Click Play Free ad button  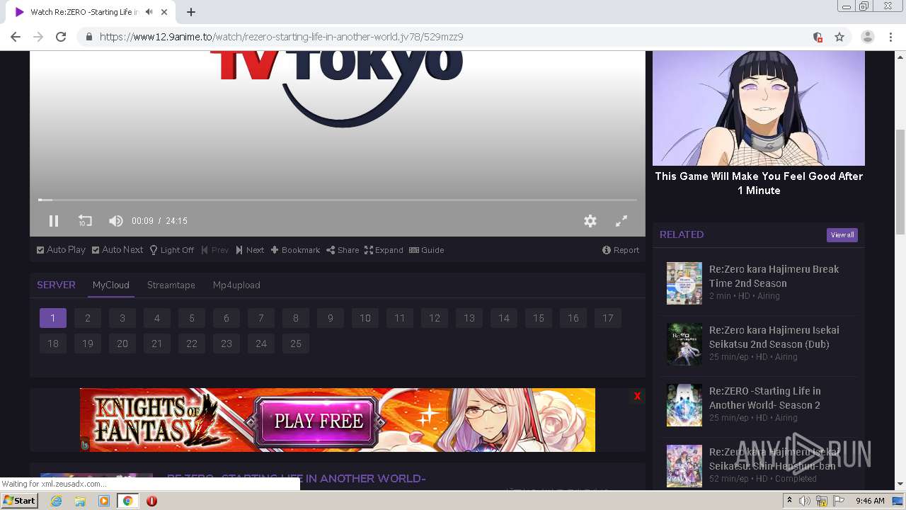[x=319, y=421]
